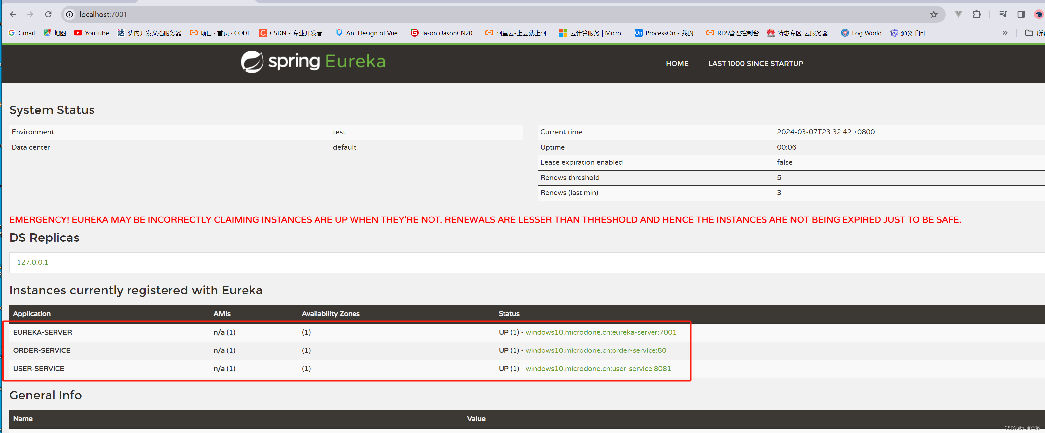
Task: Open the Jason (JasonCN20...) bookmark
Action: coord(444,33)
